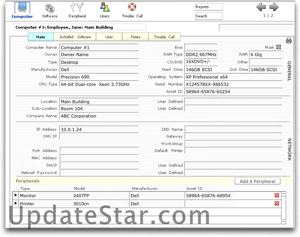Switch to the User tab

109,37
